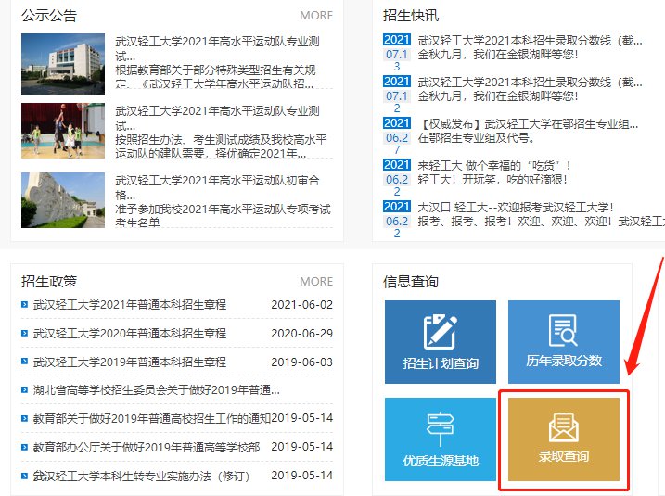Open campus building thumbnail in 公示公告
This screenshot has height=496, width=665.
pyautogui.click(x=63, y=64)
